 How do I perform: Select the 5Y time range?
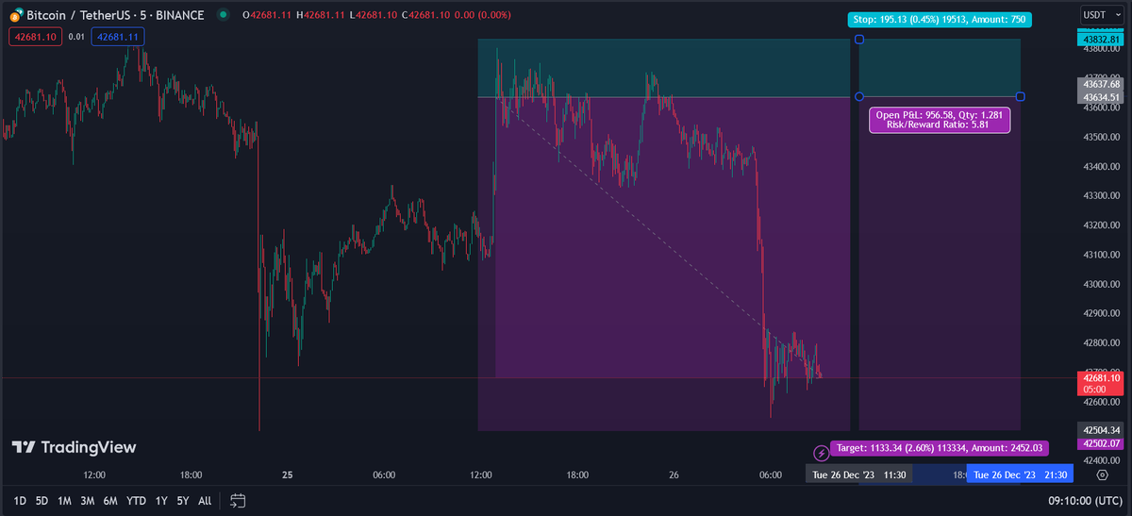(x=183, y=501)
